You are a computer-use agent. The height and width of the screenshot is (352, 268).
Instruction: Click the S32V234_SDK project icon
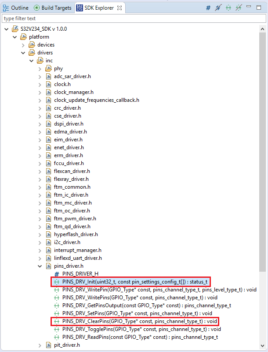click(15, 29)
